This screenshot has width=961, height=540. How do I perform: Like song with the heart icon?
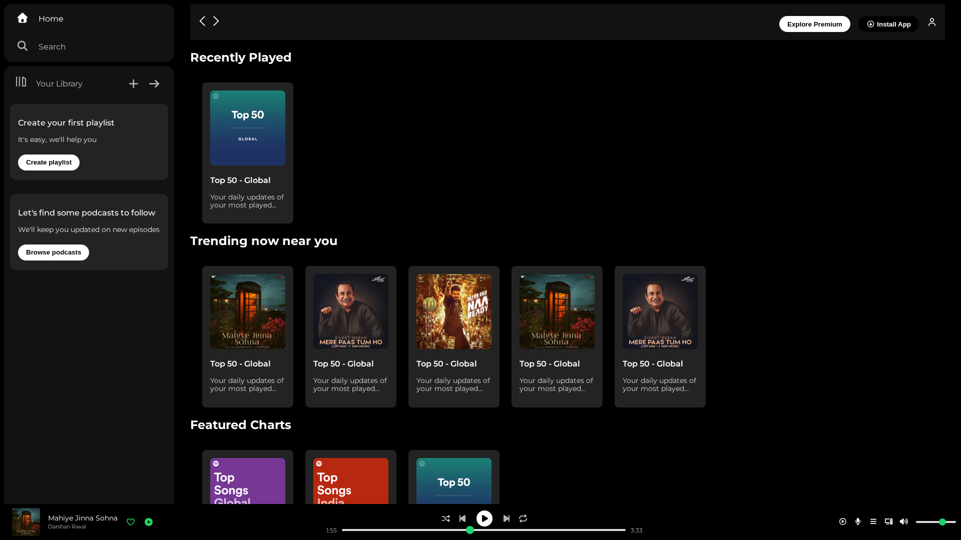pyautogui.click(x=131, y=522)
